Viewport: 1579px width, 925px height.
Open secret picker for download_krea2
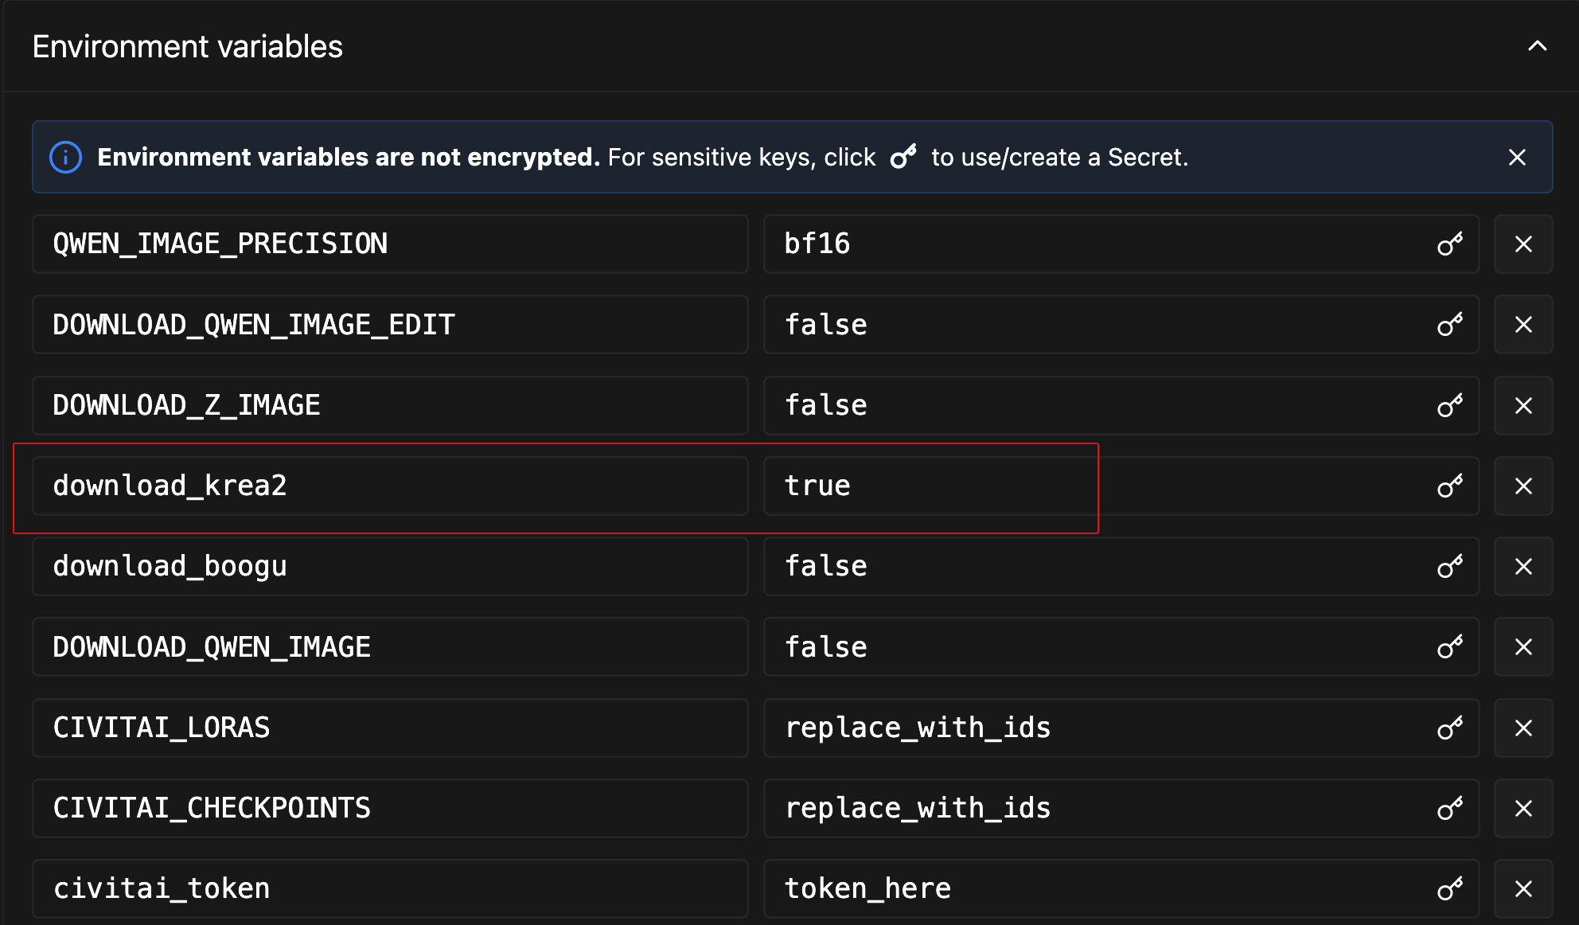tap(1449, 486)
